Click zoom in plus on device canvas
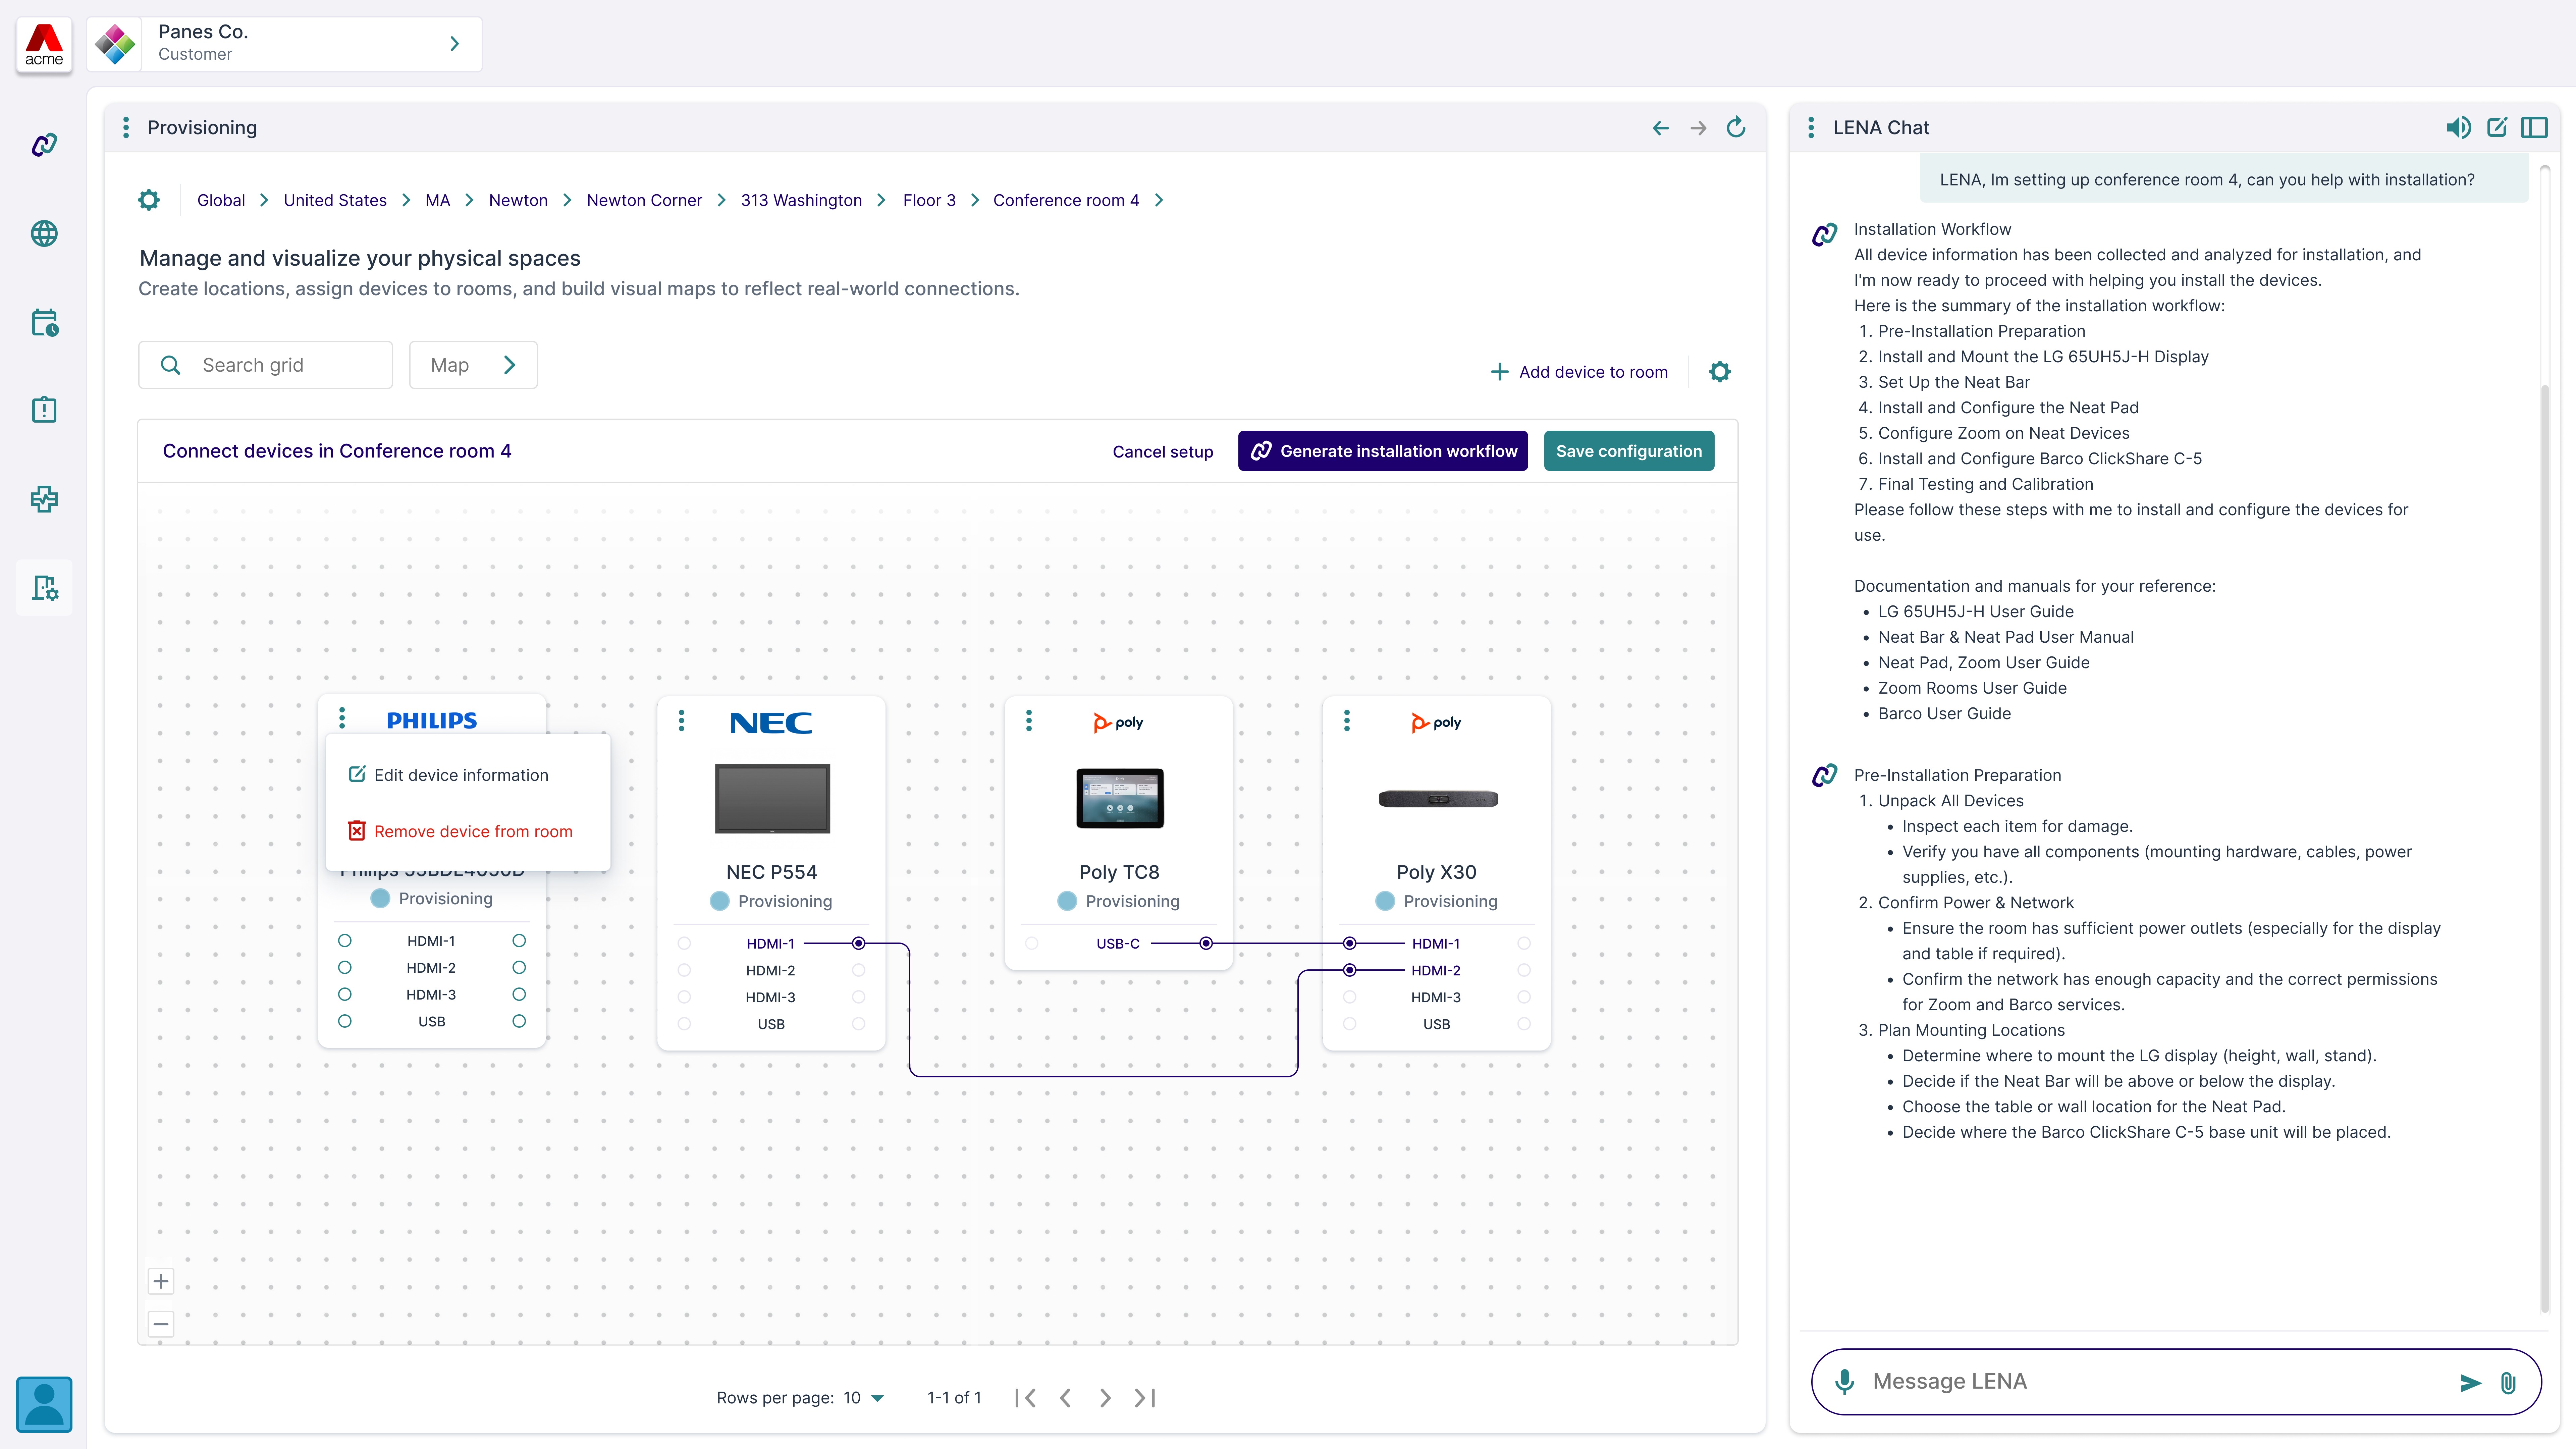 [161, 1281]
